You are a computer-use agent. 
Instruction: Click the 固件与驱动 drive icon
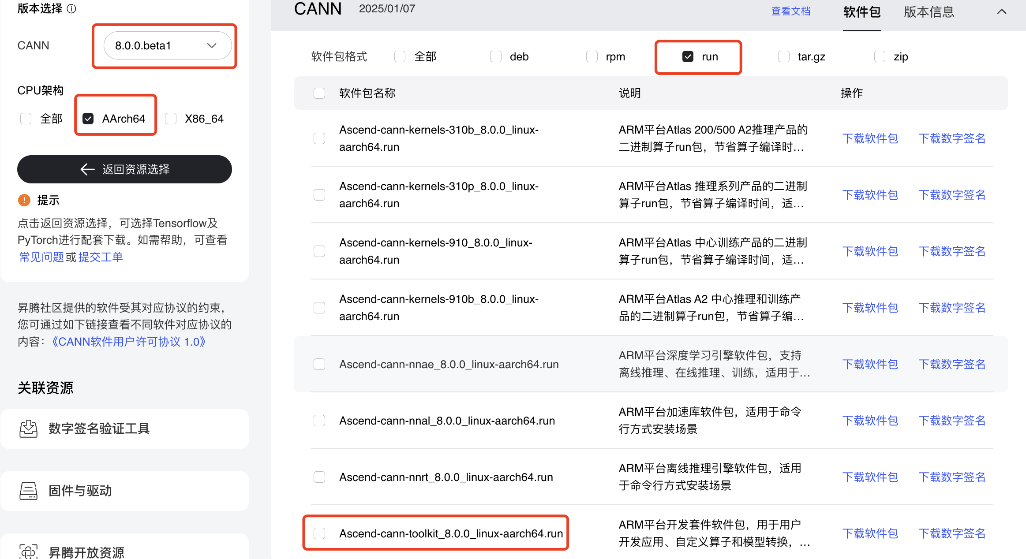[x=29, y=491]
